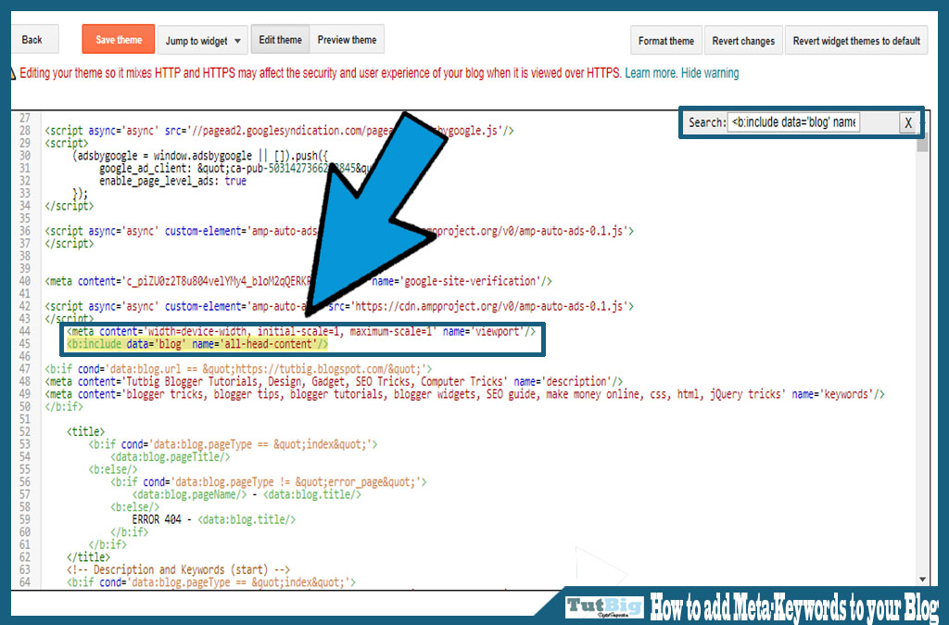Click the Revert changes button
This screenshot has width=949, height=625.
743,41
